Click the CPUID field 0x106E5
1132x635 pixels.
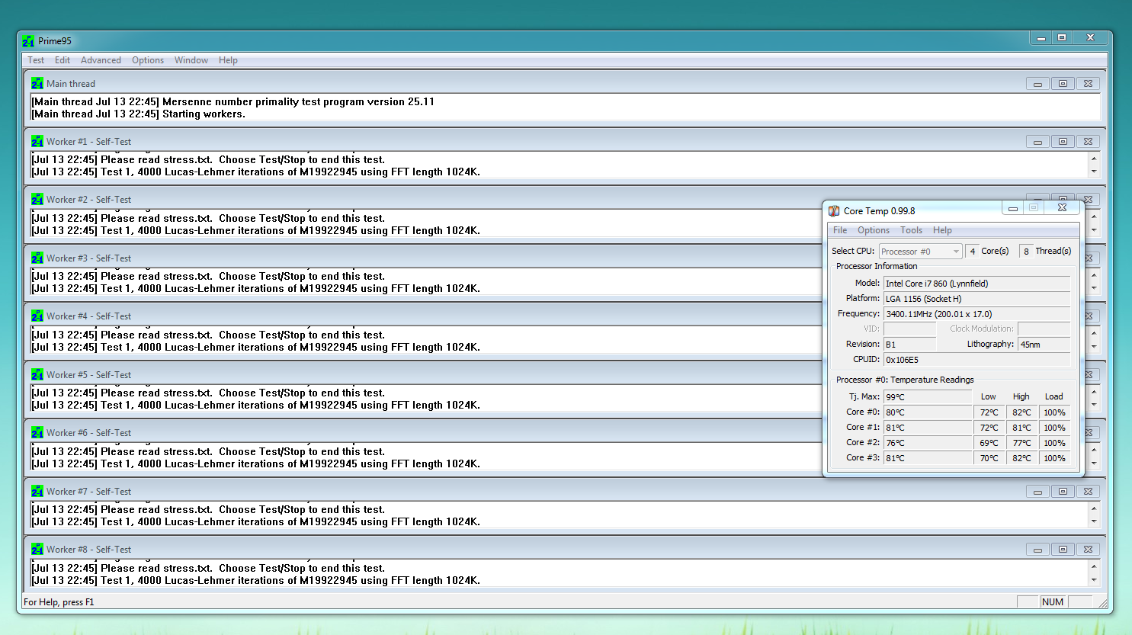(976, 360)
